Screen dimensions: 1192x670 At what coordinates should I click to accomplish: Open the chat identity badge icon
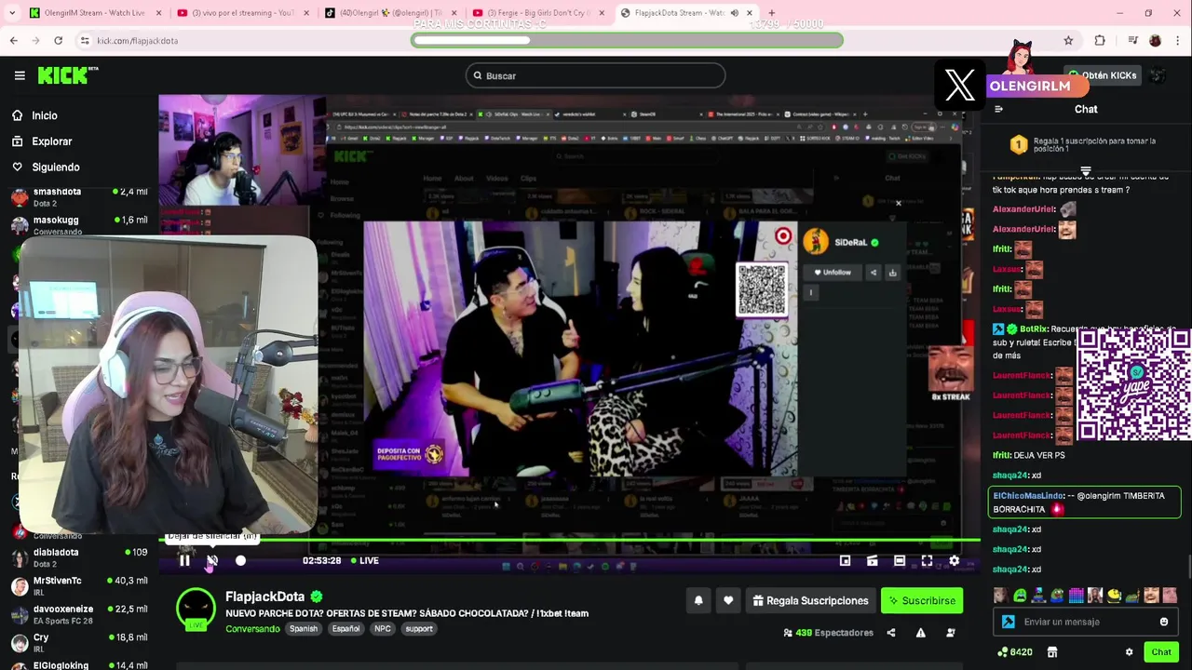[x=1008, y=622]
